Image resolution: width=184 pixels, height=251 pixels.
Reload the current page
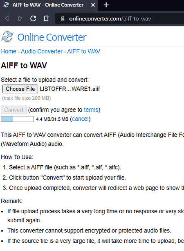[x=33, y=18]
